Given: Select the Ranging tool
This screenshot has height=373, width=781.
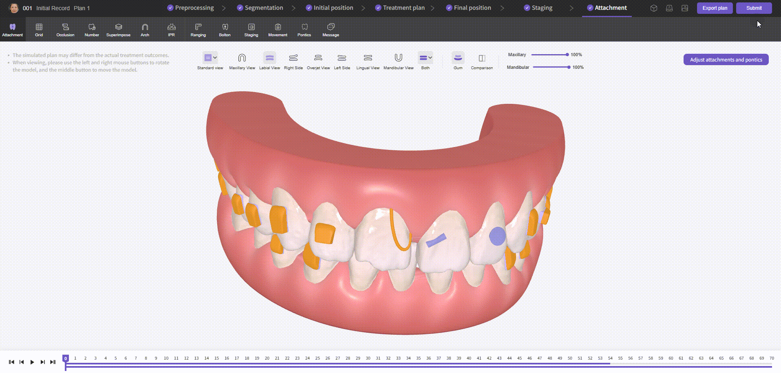Looking at the screenshot, I should click(x=198, y=30).
